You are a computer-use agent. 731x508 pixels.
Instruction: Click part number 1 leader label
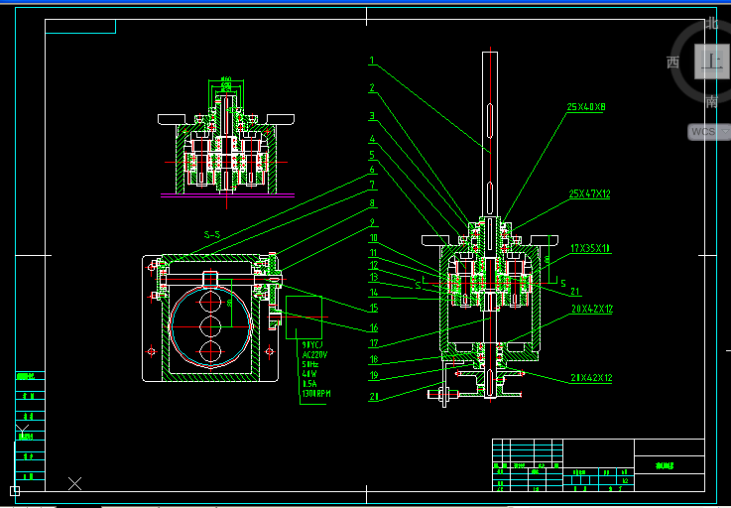[x=372, y=61]
